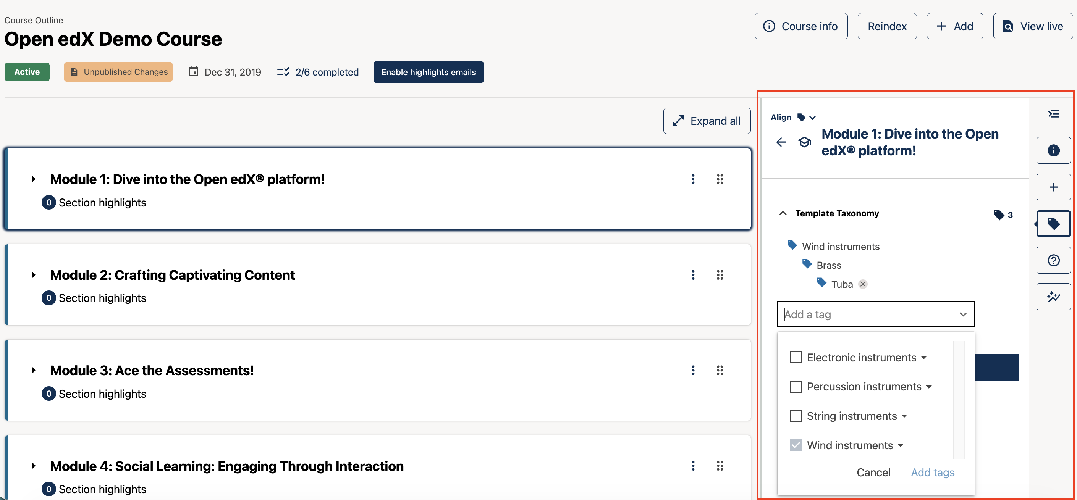
Task: Expand Percussion instruments sub-tags
Action: point(928,387)
